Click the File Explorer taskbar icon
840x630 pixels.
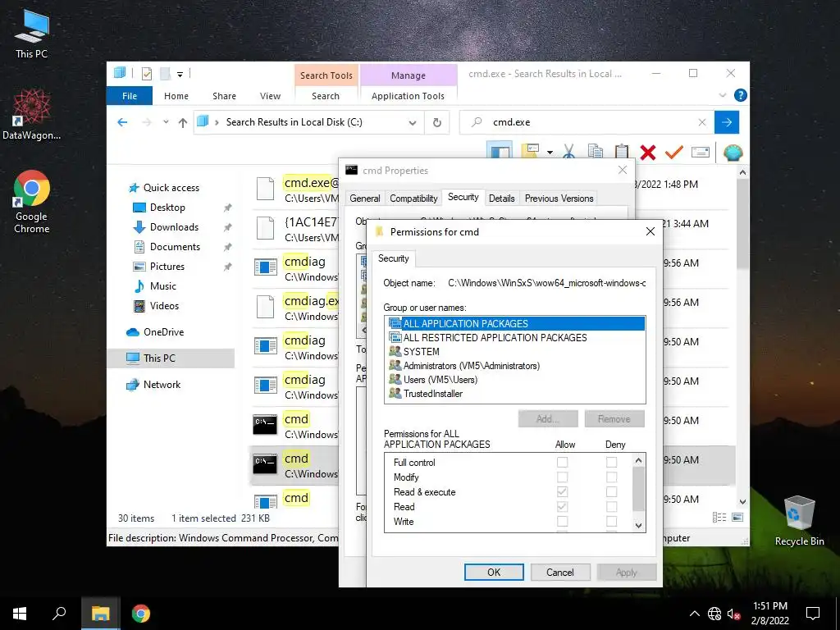100,613
